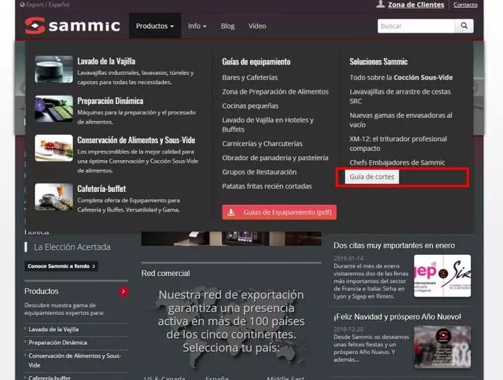This screenshot has width=503, height=380.
Task: Open Todo sobre la Cocción Sous-Vide
Action: coord(401,78)
